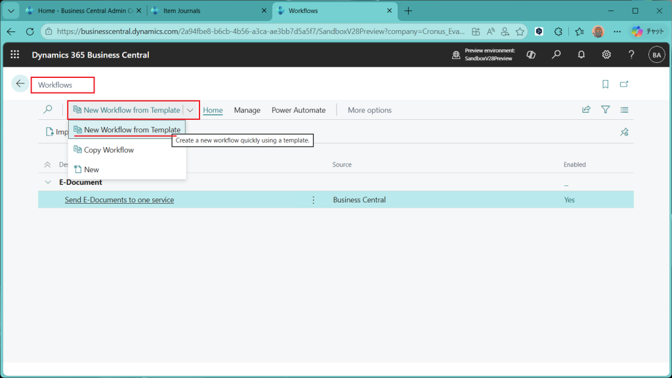The image size is (672, 378).
Task: Switch to the Manage tab
Action: click(247, 110)
